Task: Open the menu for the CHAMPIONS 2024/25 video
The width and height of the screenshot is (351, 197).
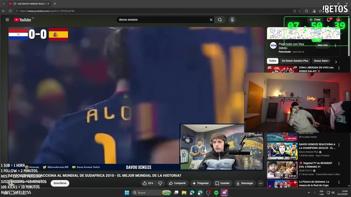Action: click(x=339, y=145)
